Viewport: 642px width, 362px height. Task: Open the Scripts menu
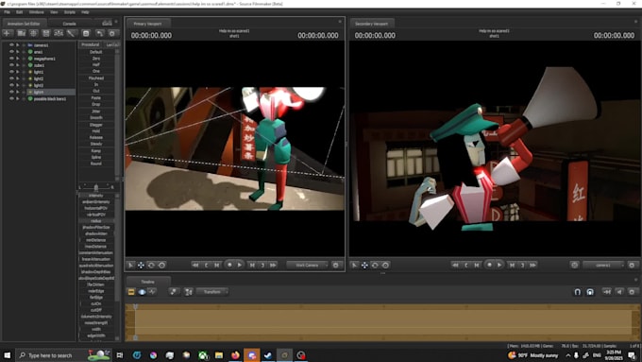(70, 12)
